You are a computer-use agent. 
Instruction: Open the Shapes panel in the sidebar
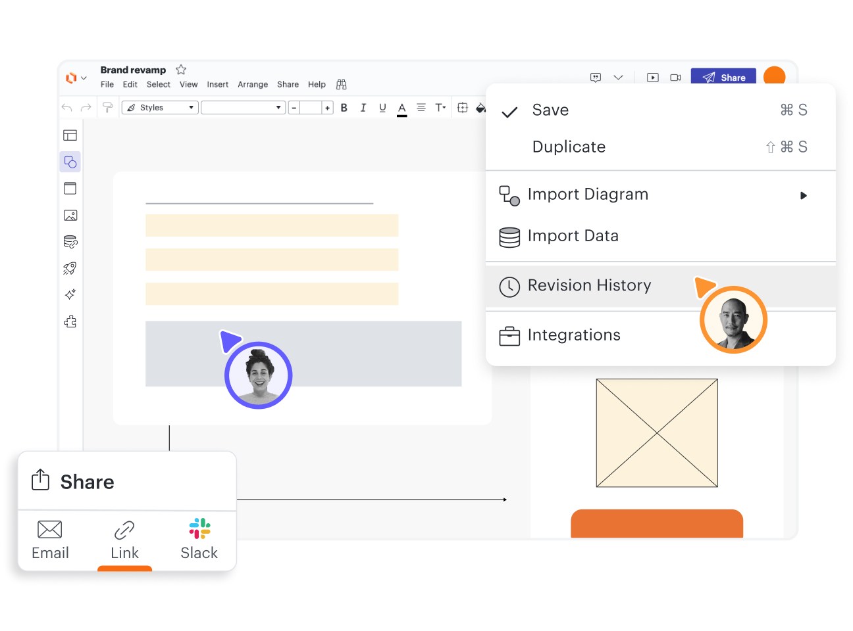[x=70, y=162]
